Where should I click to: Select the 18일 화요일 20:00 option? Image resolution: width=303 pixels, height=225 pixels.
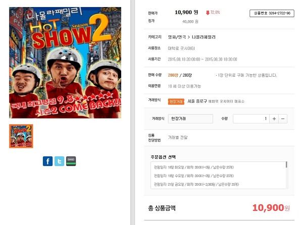(x=194, y=167)
